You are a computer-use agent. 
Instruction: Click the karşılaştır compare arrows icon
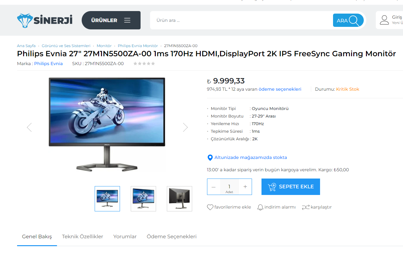[x=305, y=207]
